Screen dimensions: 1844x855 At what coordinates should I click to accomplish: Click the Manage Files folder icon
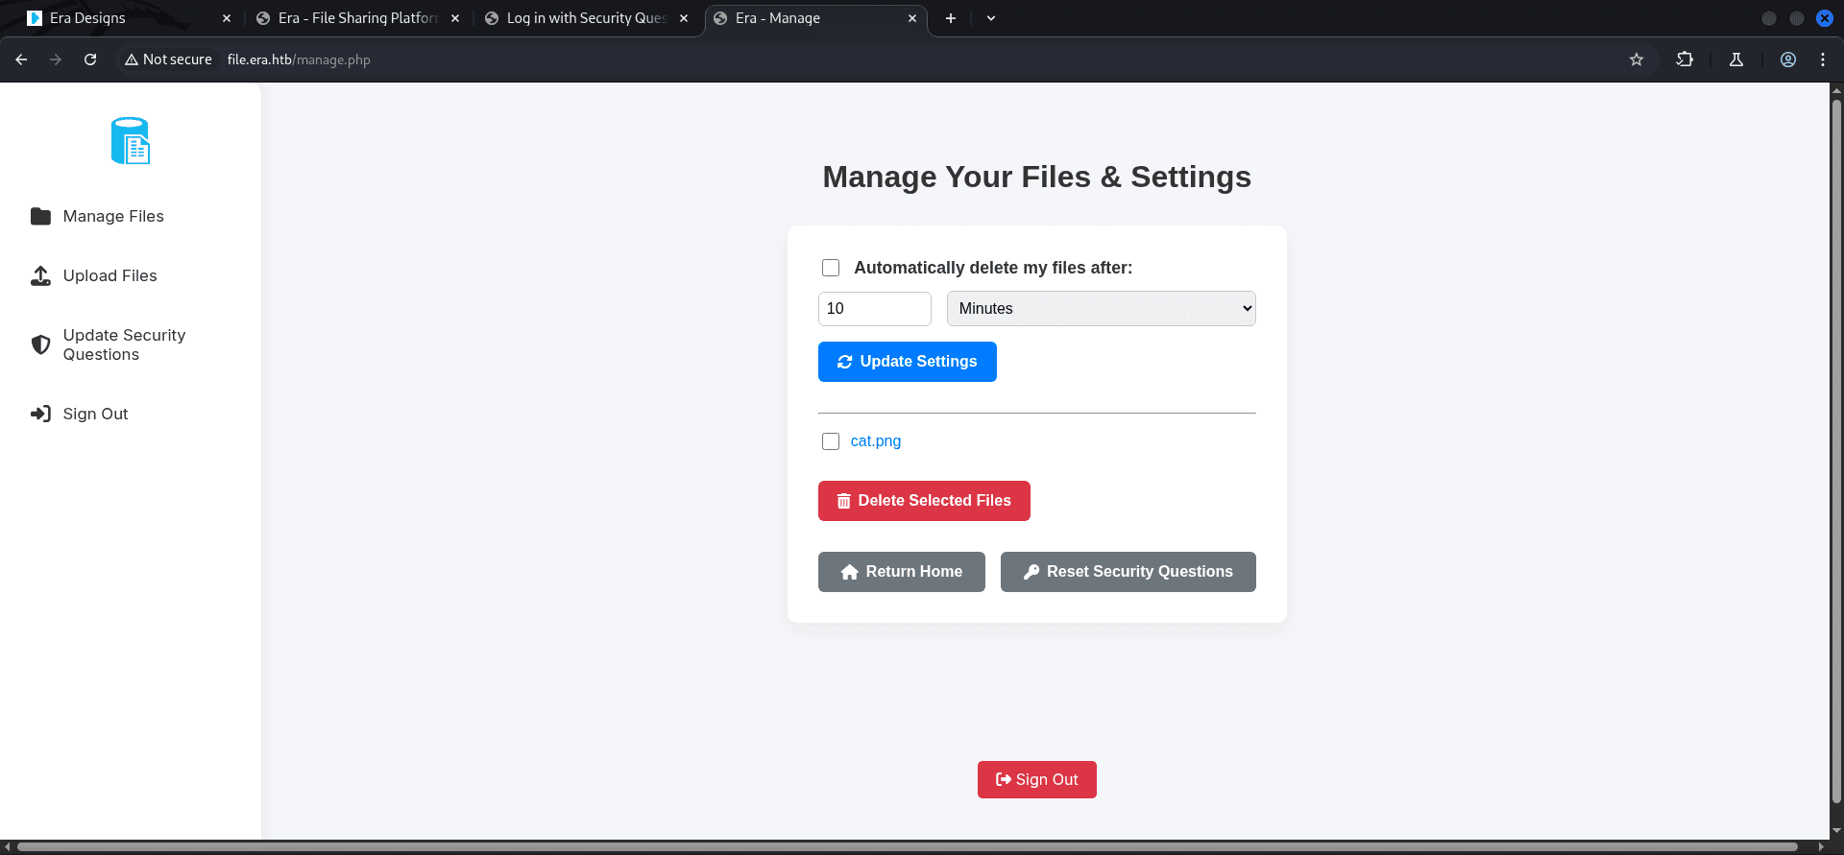[x=40, y=216]
